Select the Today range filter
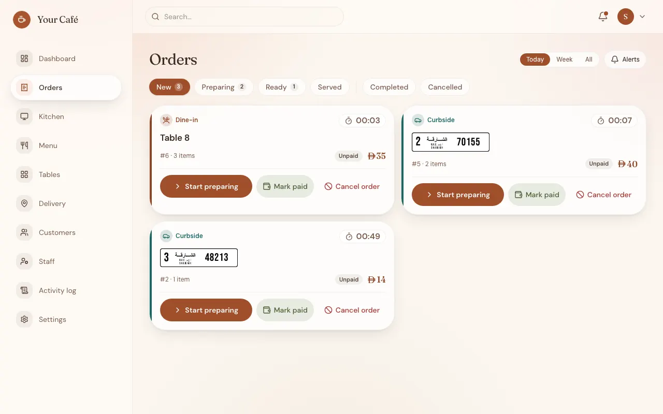The width and height of the screenshot is (663, 414). click(535, 60)
